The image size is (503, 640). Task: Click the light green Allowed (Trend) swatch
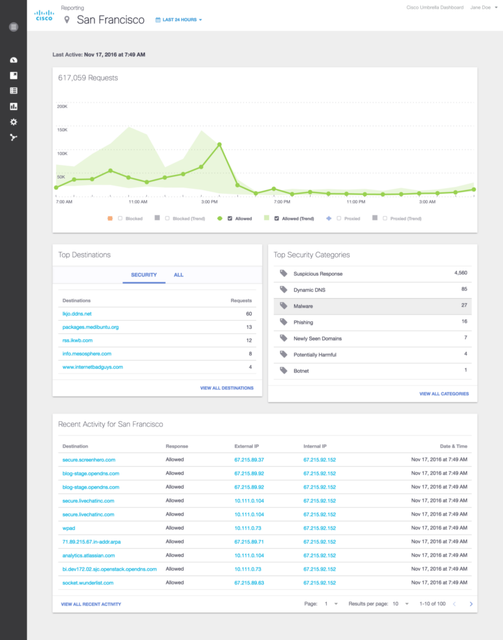266,218
